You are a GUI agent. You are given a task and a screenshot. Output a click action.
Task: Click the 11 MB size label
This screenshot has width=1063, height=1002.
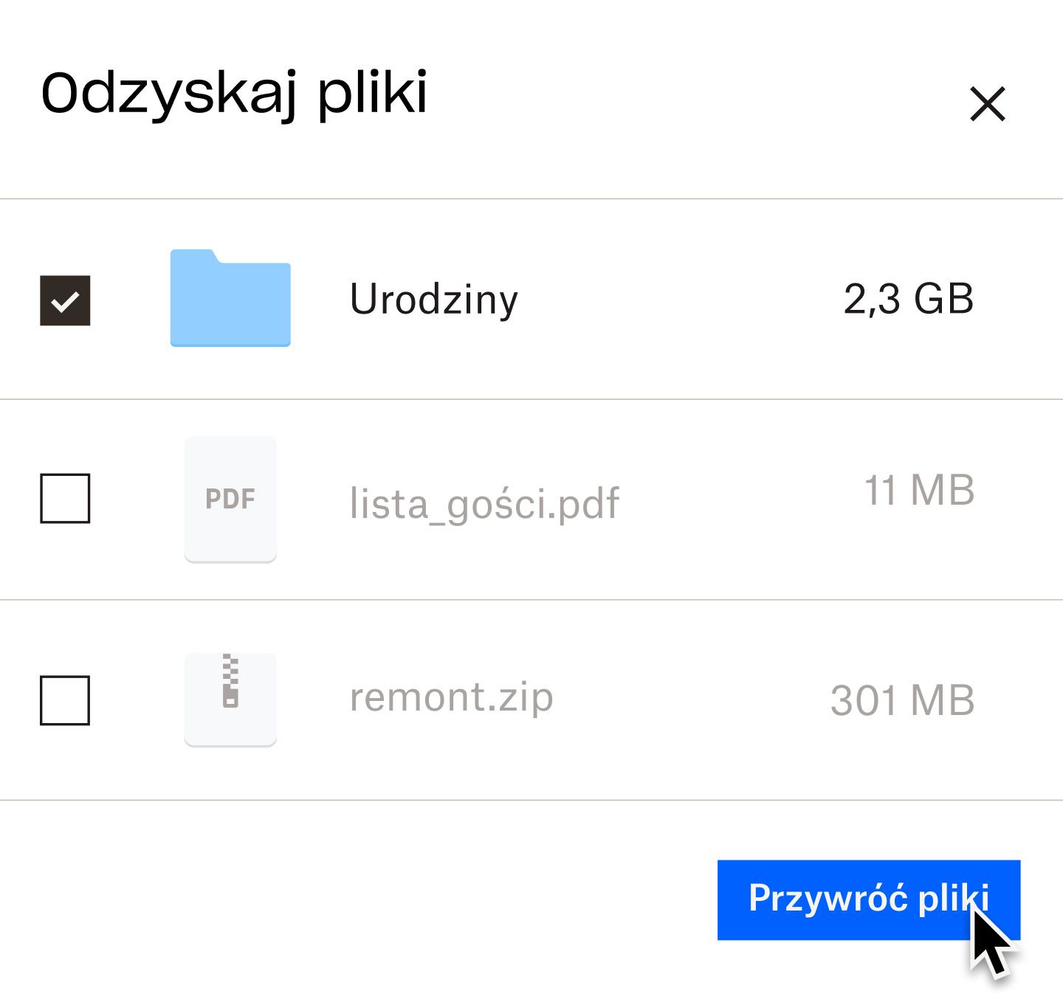coord(919,491)
